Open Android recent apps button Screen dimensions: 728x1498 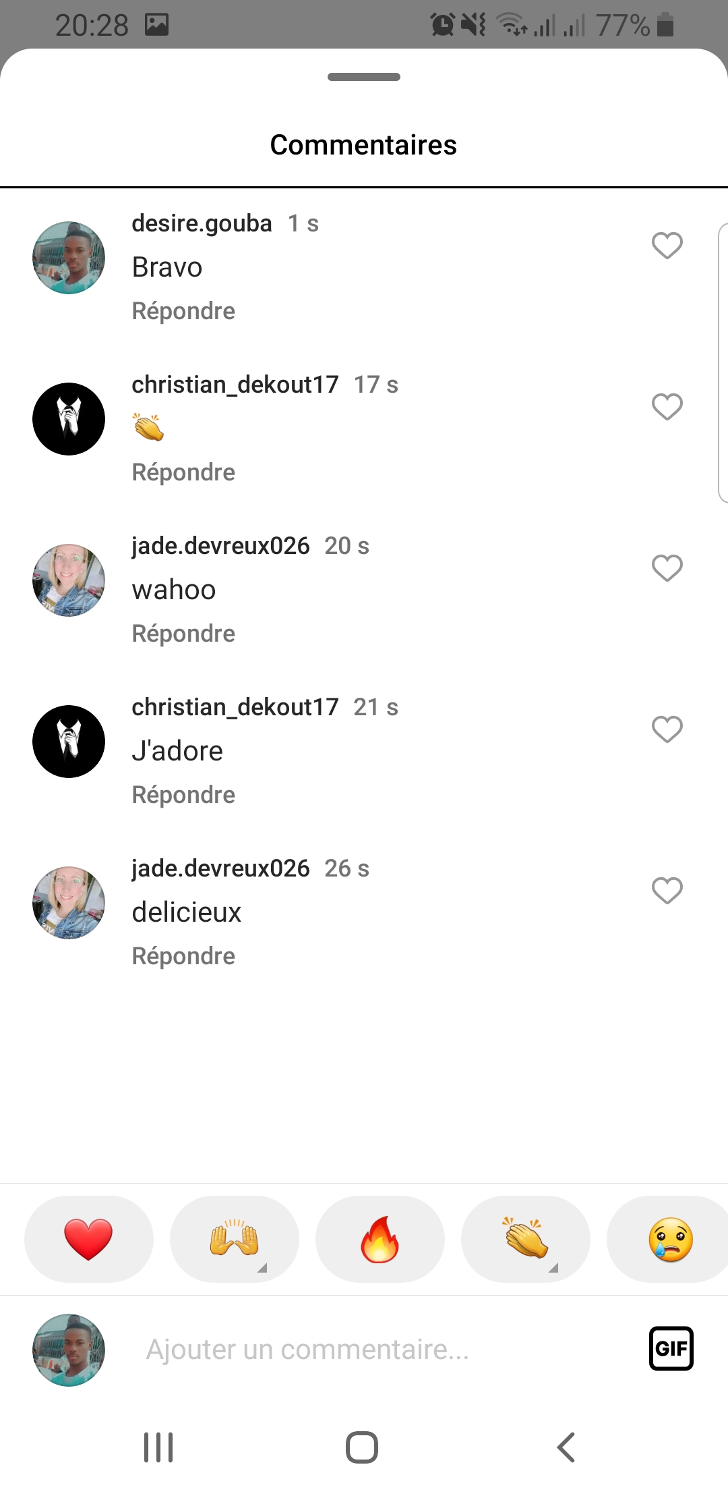coord(158,1447)
